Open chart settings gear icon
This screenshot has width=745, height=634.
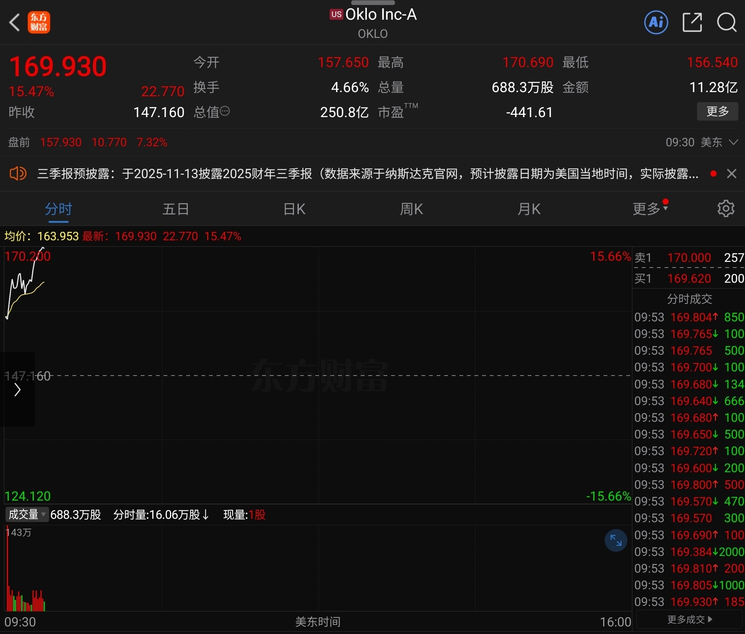726,208
